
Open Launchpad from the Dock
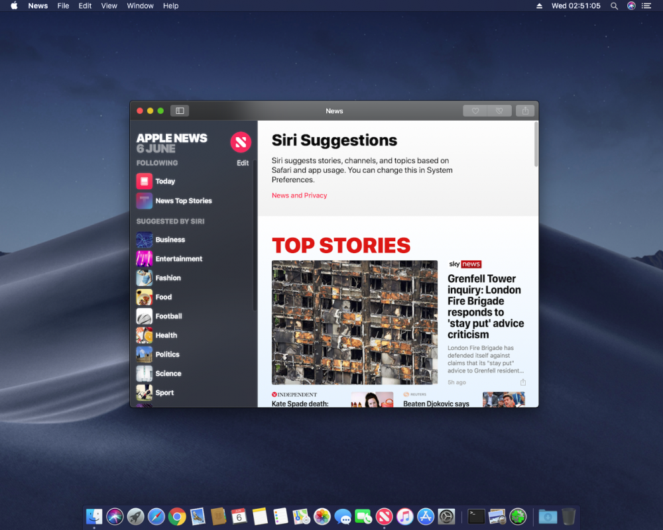135,517
